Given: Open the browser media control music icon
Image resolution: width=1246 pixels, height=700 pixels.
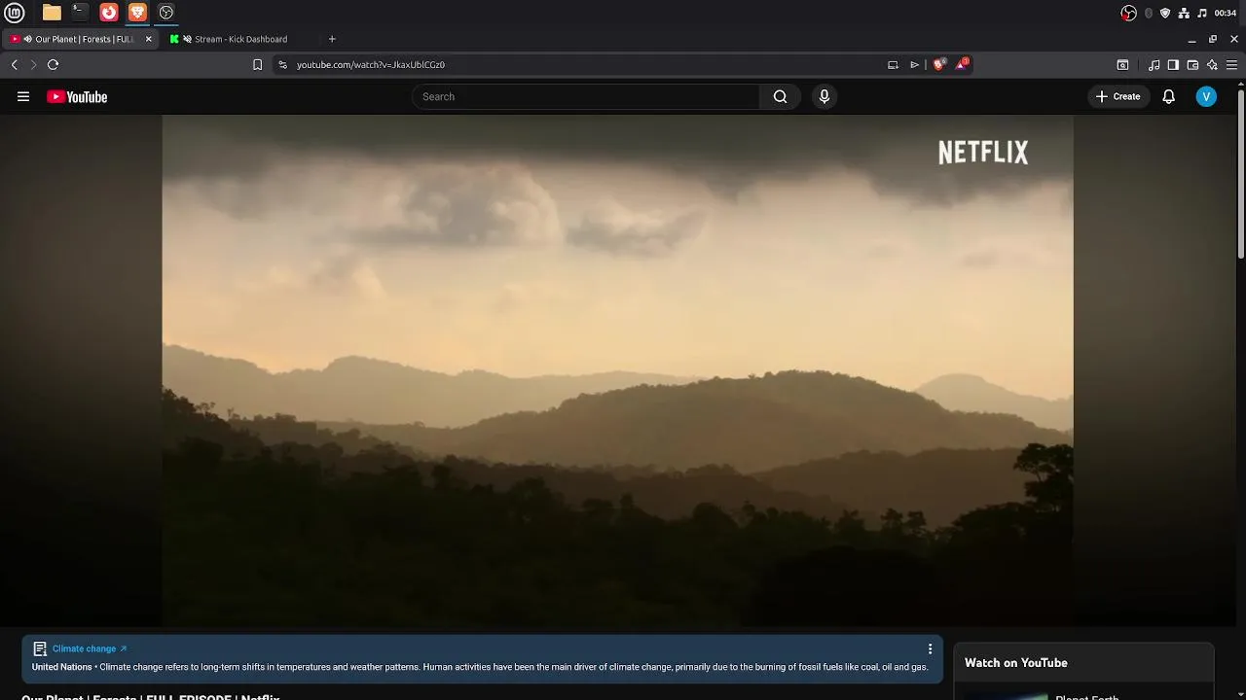Looking at the screenshot, I should (1154, 64).
